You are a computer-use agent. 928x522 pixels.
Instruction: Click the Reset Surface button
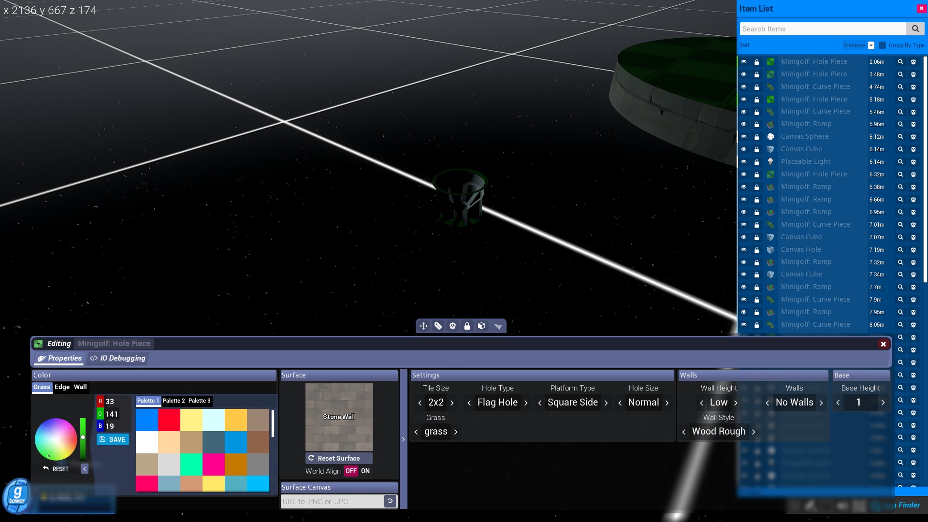pos(339,458)
